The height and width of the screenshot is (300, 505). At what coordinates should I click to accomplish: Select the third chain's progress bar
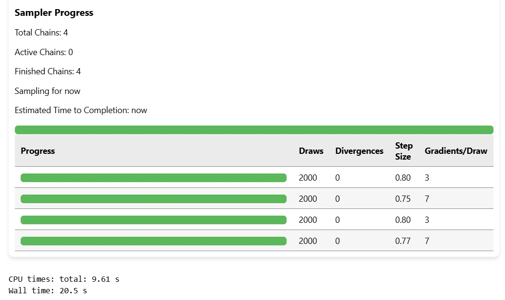[x=153, y=220]
